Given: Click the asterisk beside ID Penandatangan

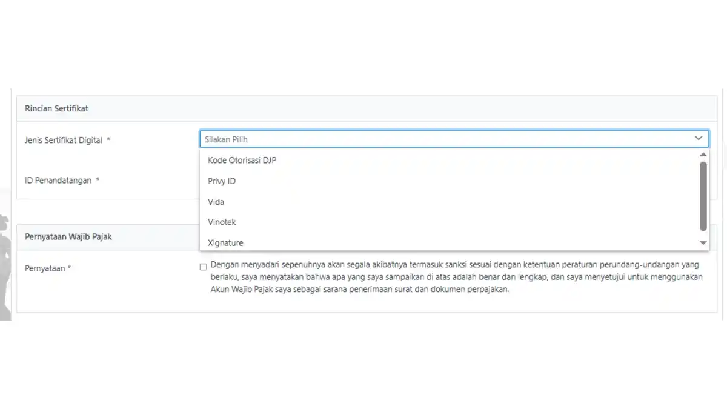Looking at the screenshot, I should pos(98,180).
